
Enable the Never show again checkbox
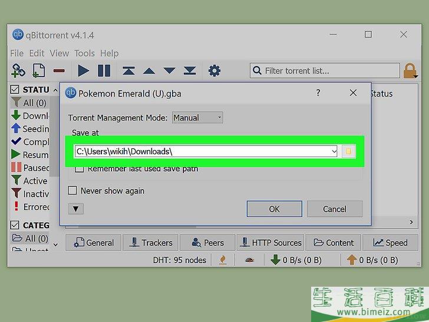tap(73, 191)
